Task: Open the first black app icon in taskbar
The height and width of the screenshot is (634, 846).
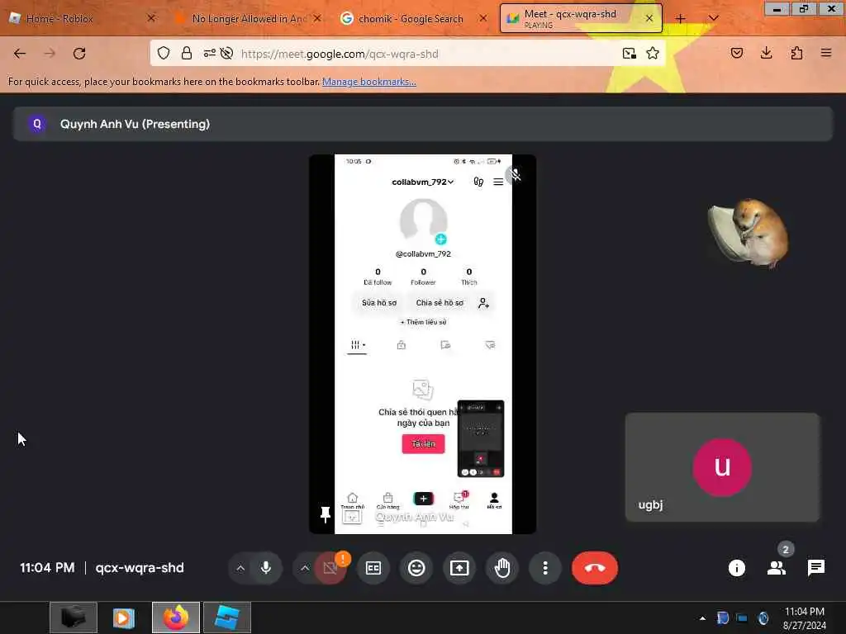Action: point(74,617)
